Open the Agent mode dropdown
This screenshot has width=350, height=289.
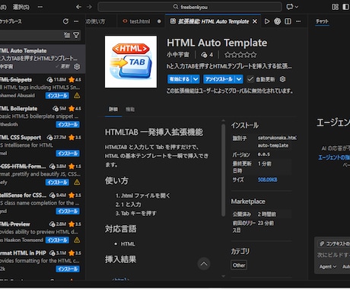click(328, 267)
